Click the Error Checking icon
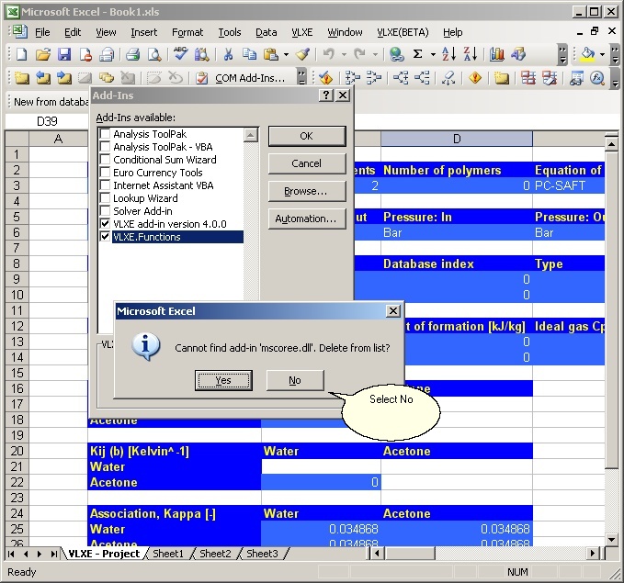624x583 pixels. [326, 78]
